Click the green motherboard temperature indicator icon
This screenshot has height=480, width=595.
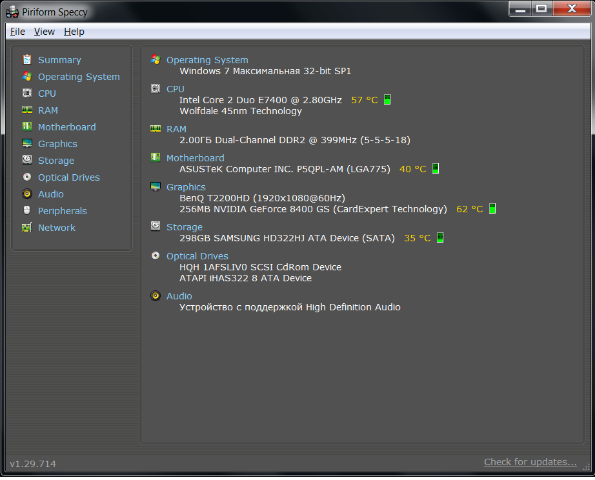436,168
